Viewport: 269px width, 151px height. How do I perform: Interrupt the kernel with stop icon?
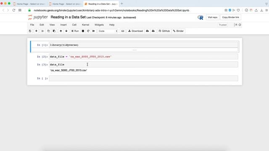(x=83, y=31)
